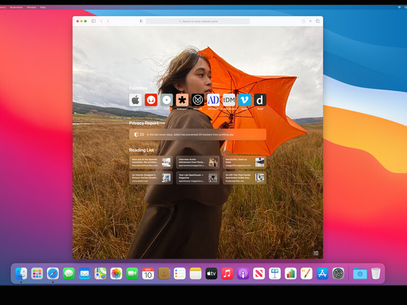Open the MacGuffin Desk on Desk article
407x305 pixels.
(x=244, y=162)
